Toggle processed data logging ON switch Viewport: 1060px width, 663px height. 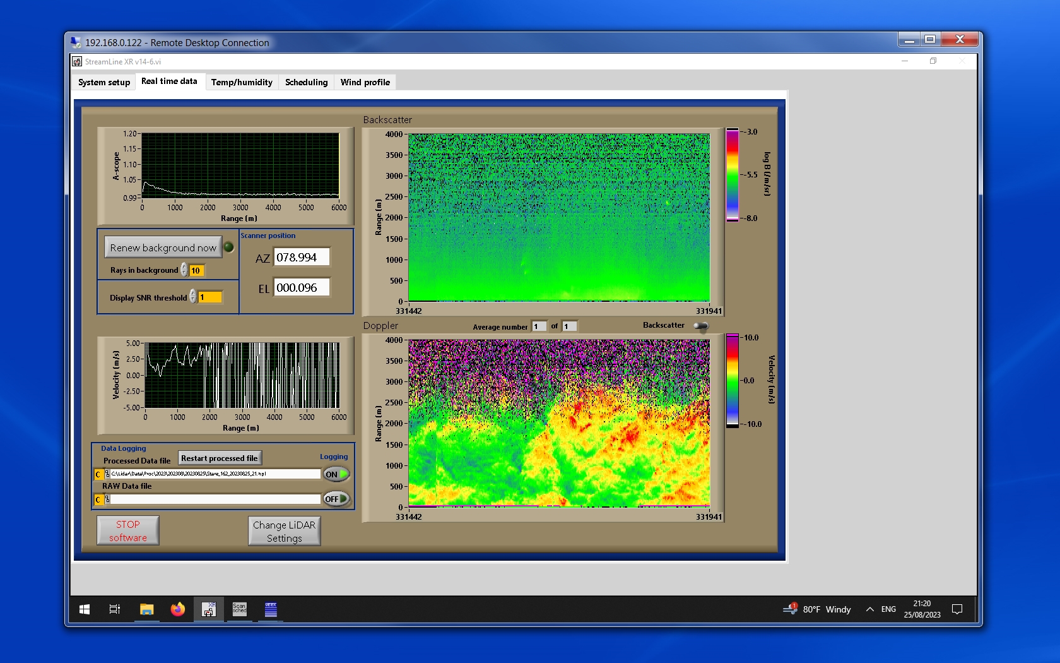pos(336,474)
